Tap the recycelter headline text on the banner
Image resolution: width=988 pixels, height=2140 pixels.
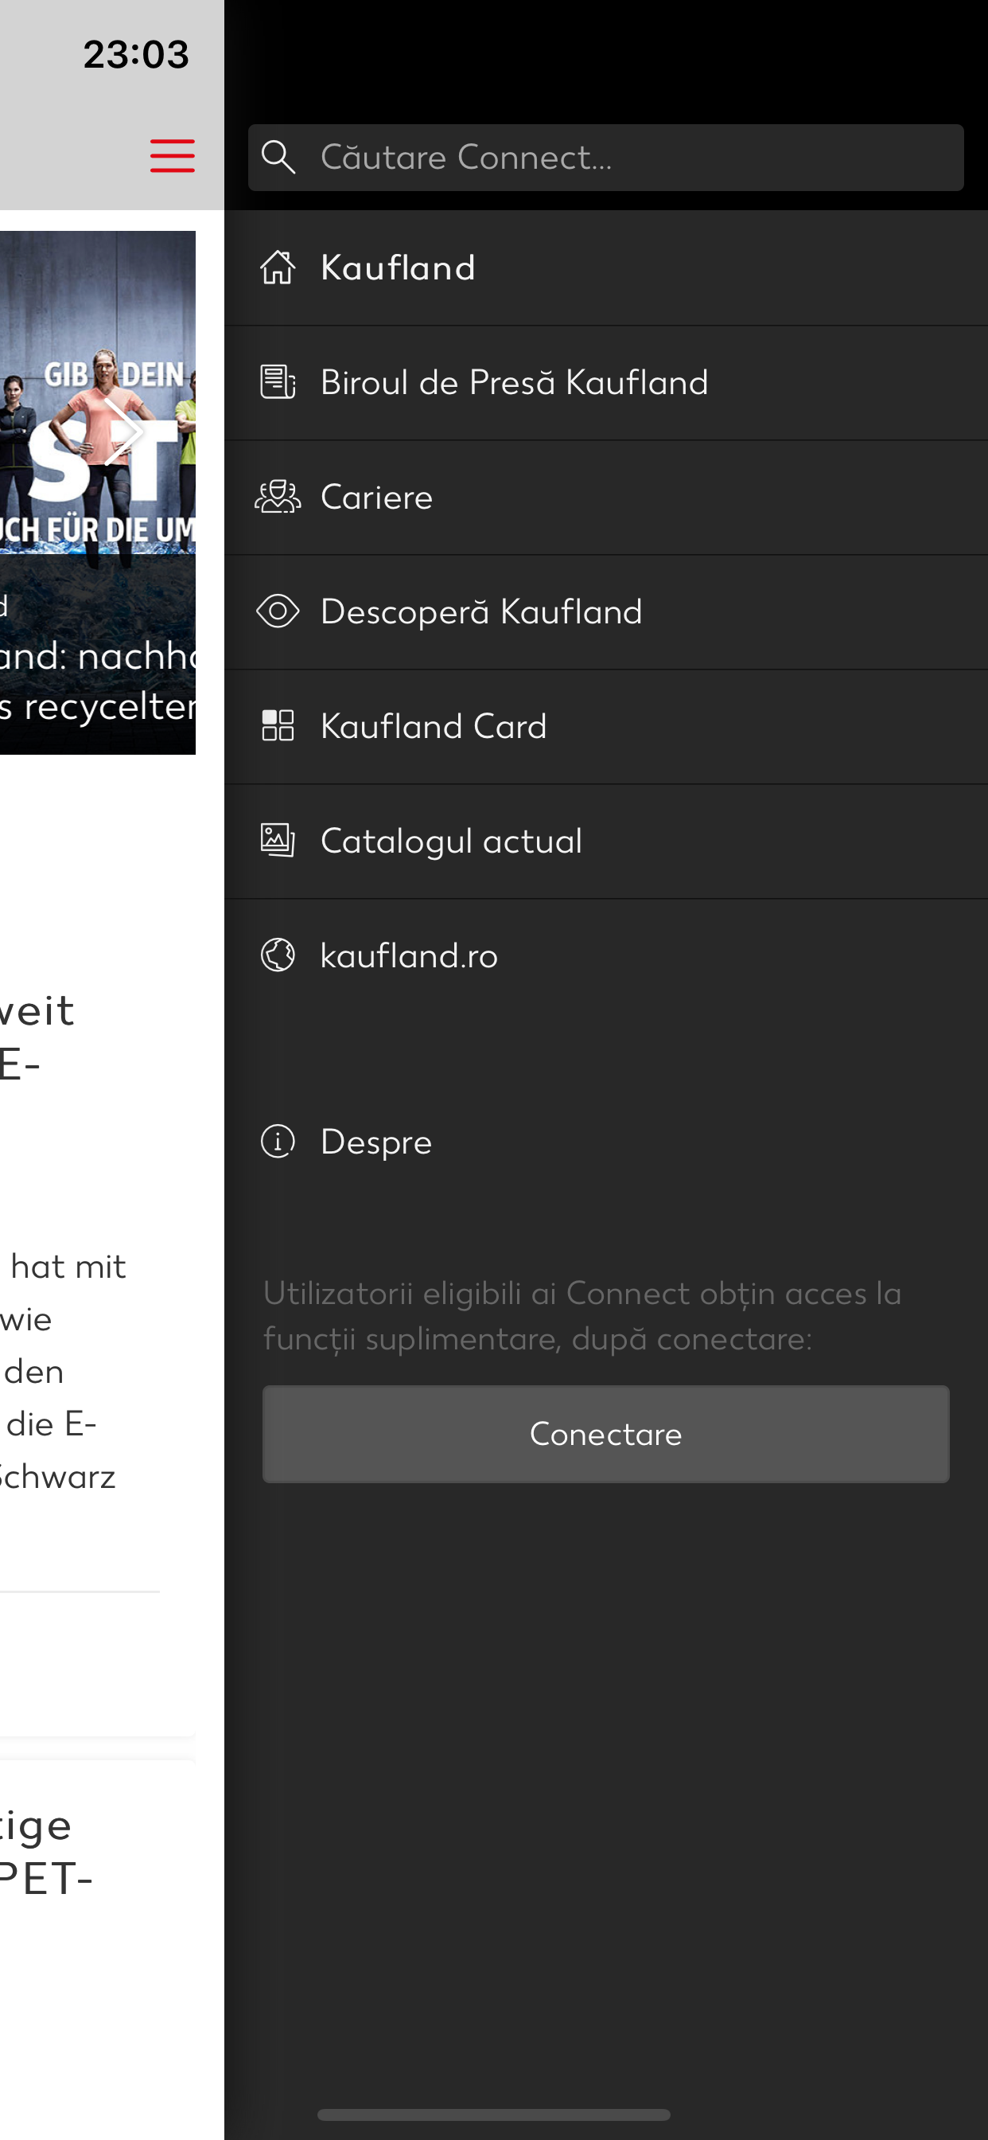pos(97,707)
